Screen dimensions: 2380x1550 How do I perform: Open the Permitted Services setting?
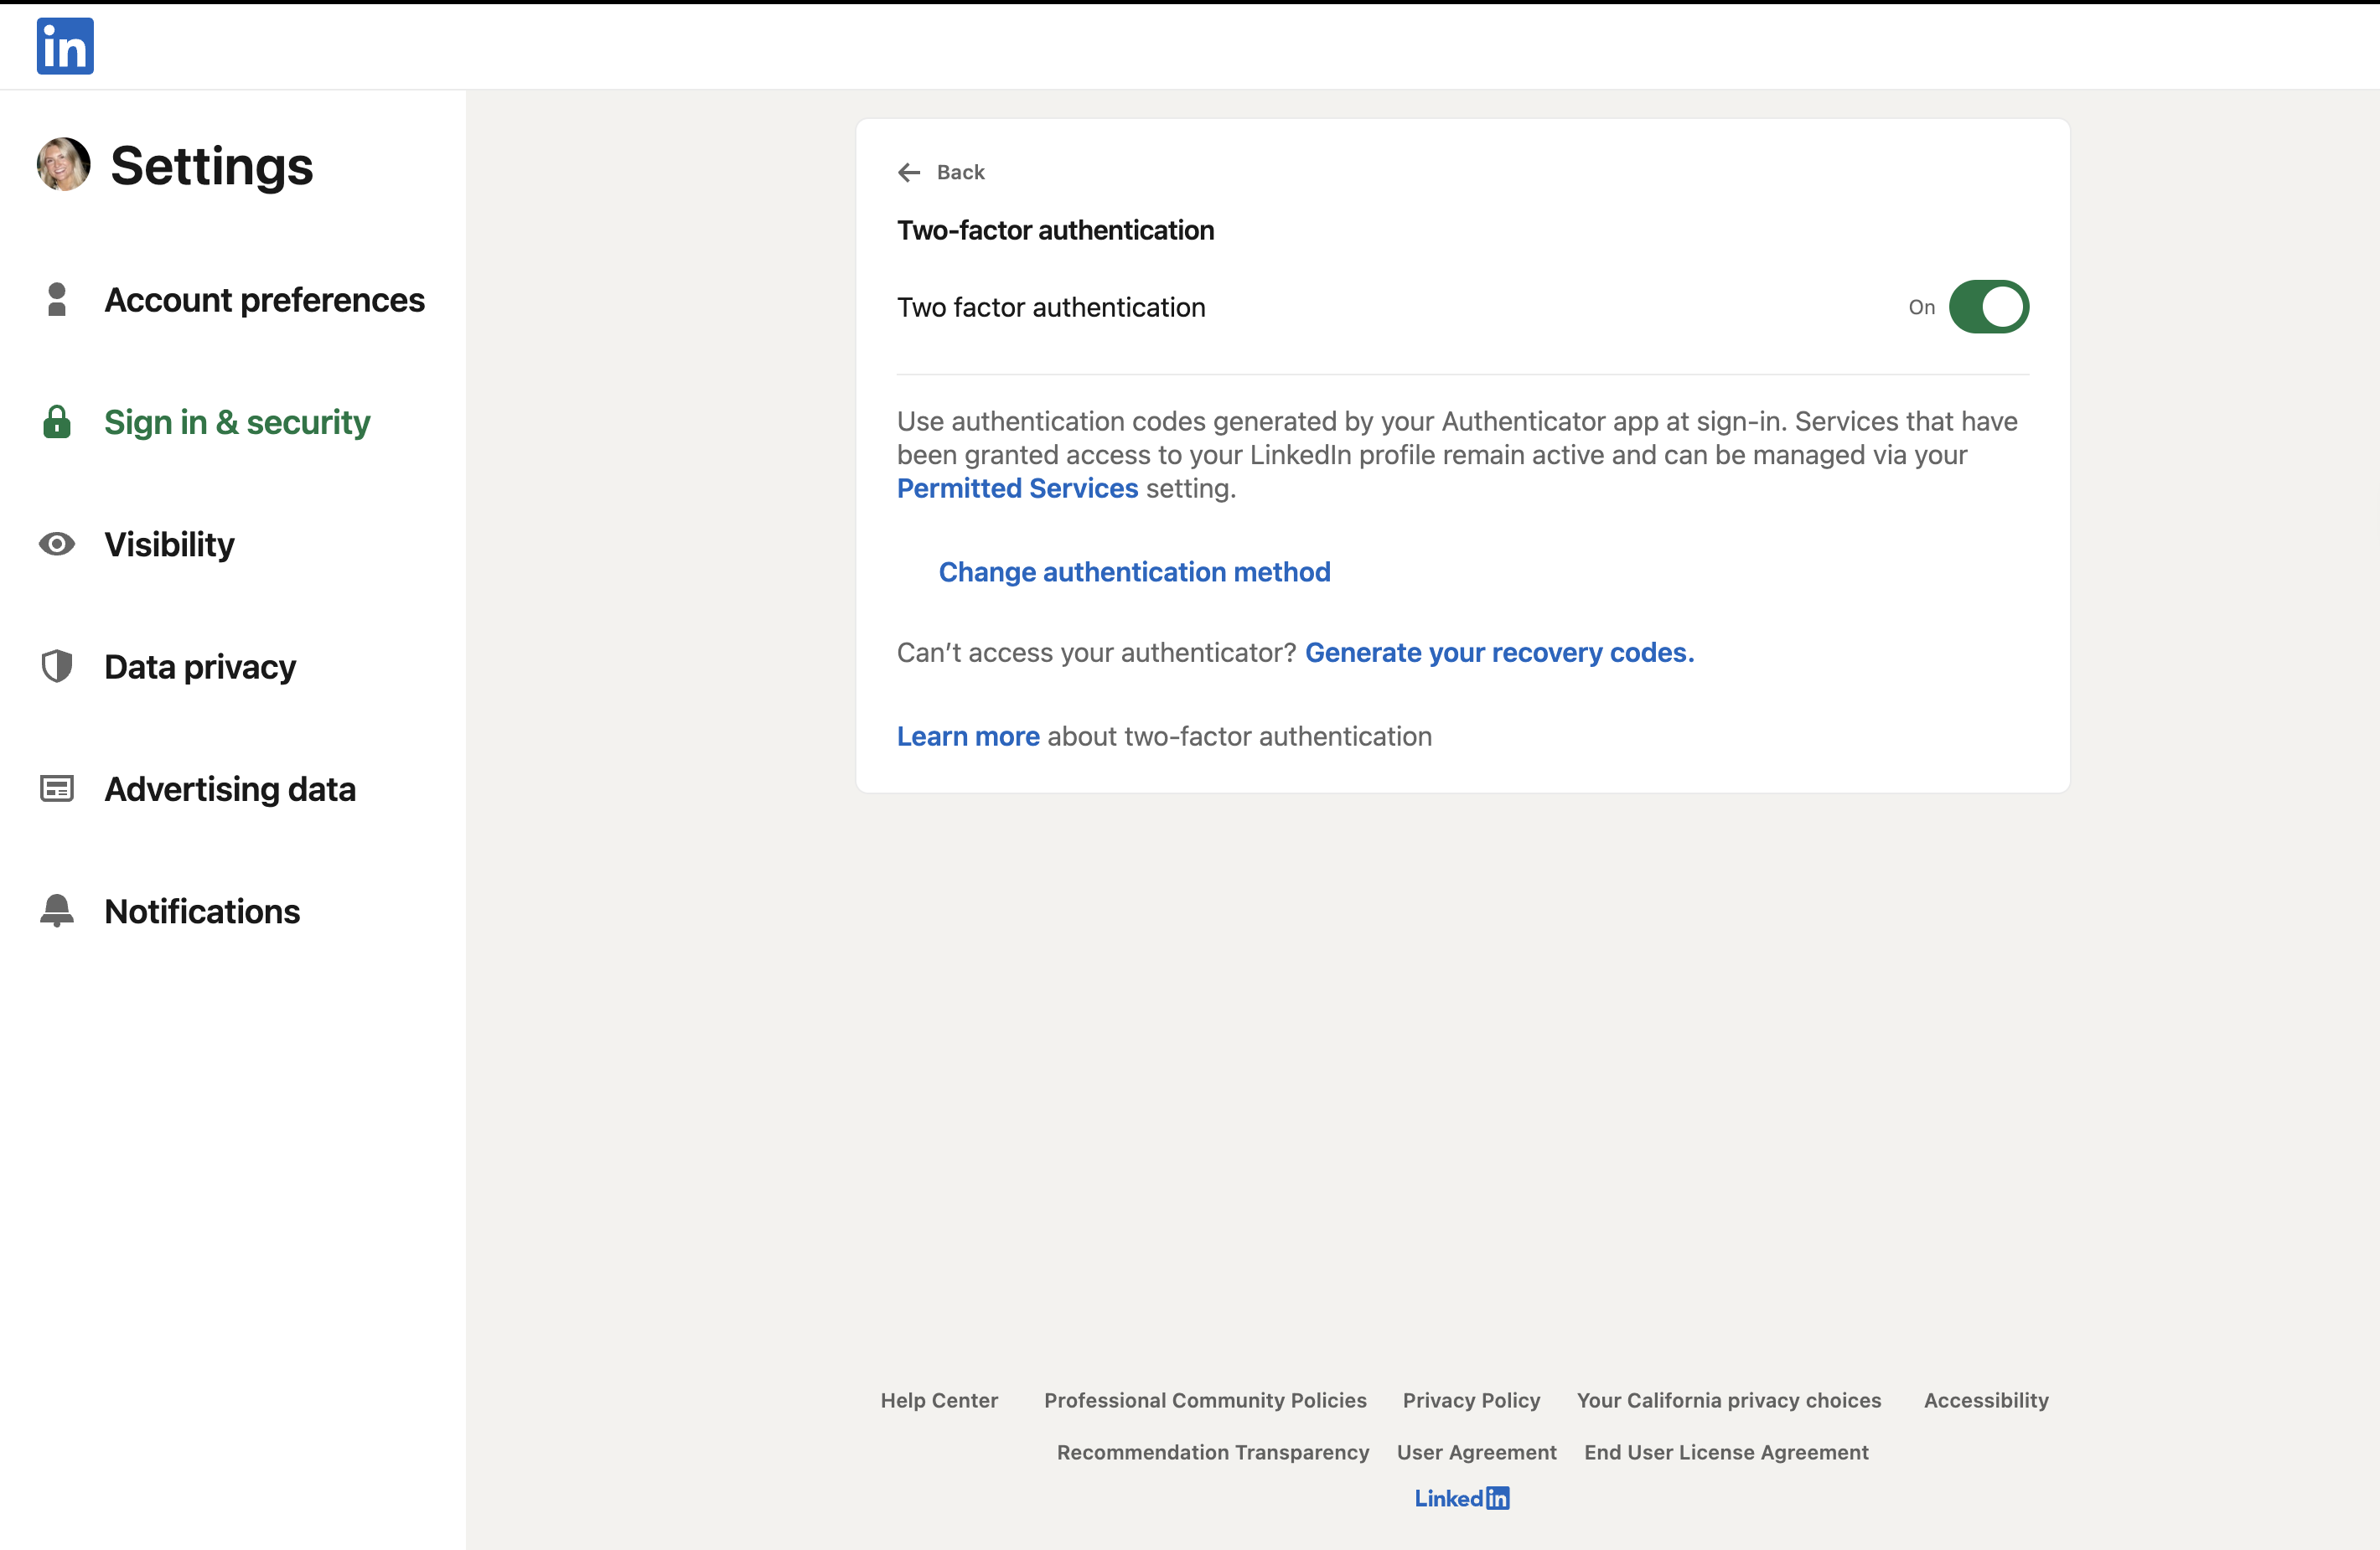tap(1018, 488)
